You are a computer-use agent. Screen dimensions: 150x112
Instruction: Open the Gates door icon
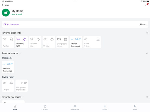pyautogui.click(x=98, y=39)
